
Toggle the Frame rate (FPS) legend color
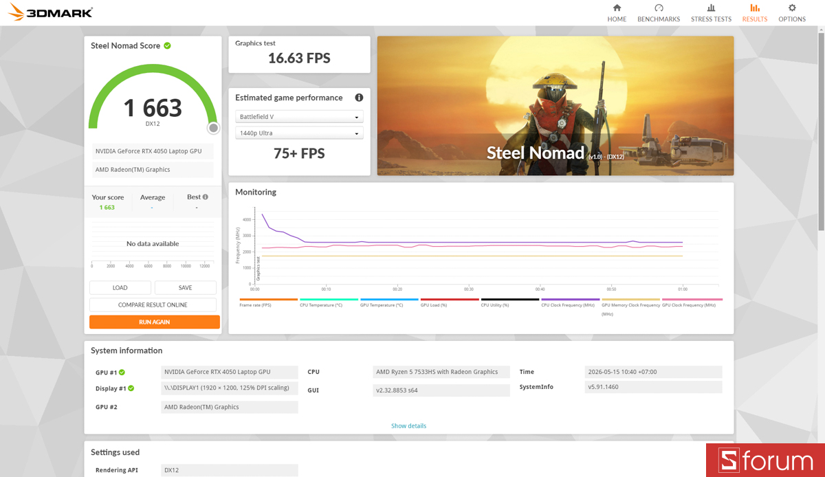point(268,300)
